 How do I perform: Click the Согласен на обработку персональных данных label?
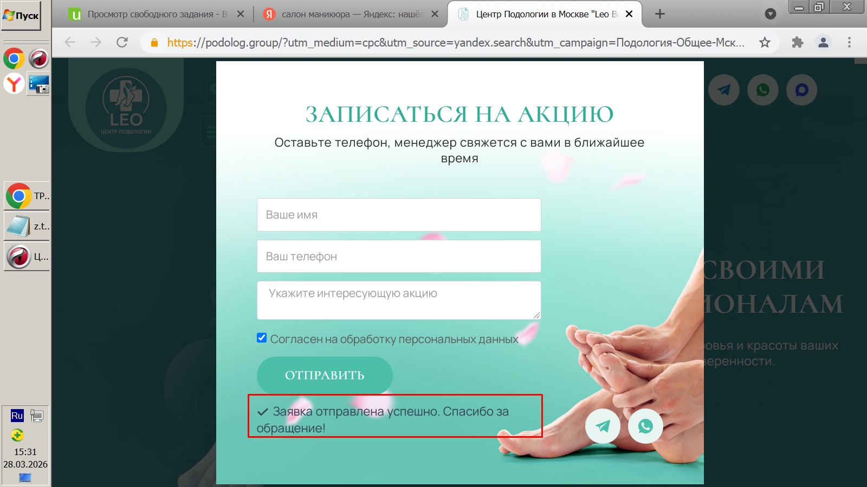[x=394, y=339]
